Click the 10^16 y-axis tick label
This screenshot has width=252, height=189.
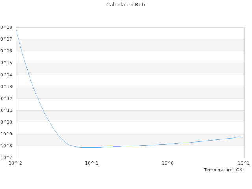7,51
